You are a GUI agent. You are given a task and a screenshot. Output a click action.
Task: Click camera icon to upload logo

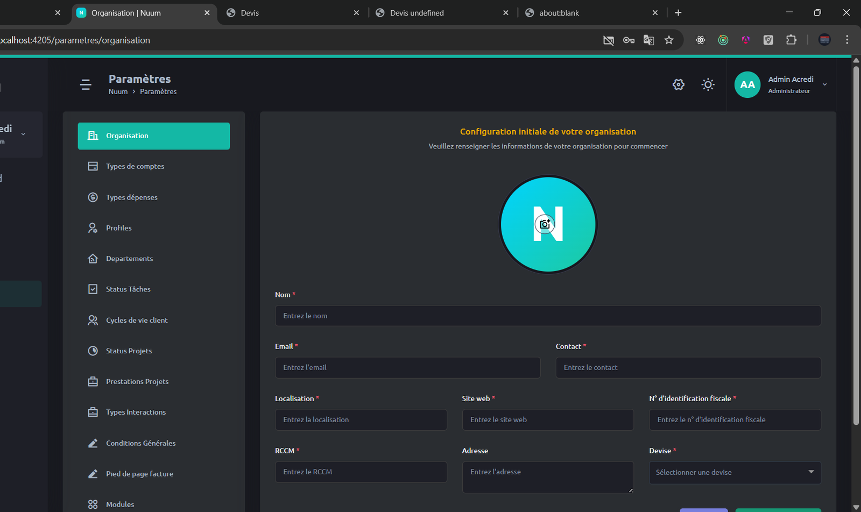(545, 224)
